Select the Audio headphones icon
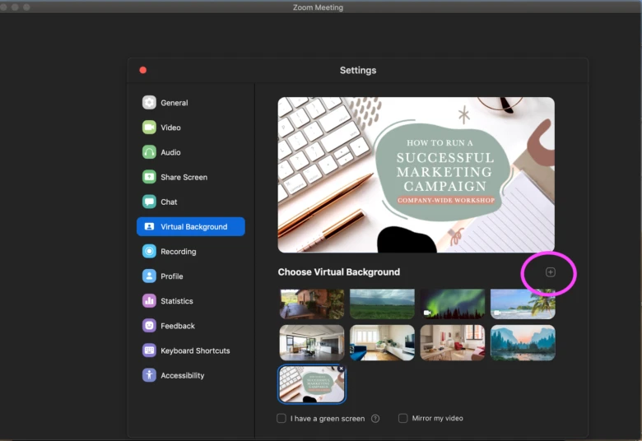 pos(149,152)
